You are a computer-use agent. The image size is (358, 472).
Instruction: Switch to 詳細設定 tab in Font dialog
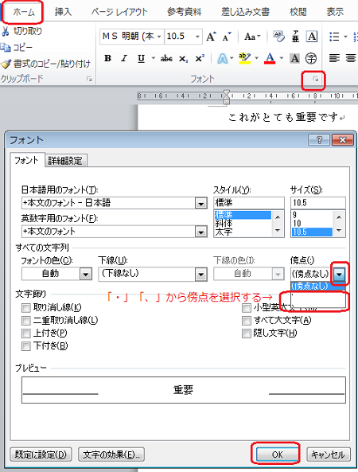tap(65, 161)
